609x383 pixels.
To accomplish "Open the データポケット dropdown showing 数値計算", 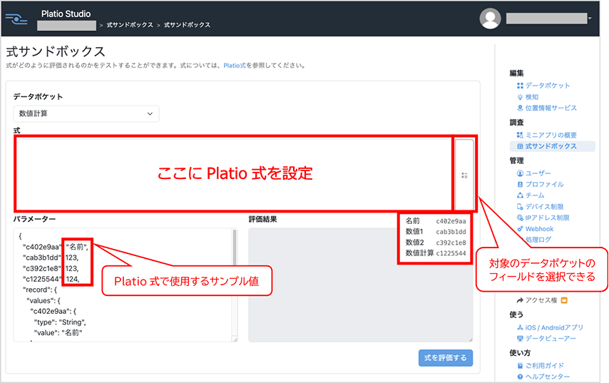I will 86,114.
